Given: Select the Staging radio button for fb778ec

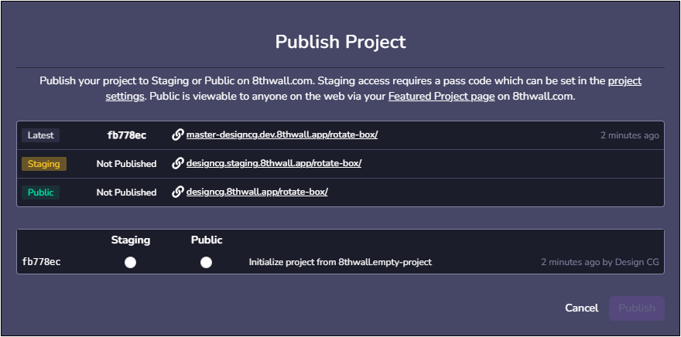Looking at the screenshot, I should tap(130, 262).
